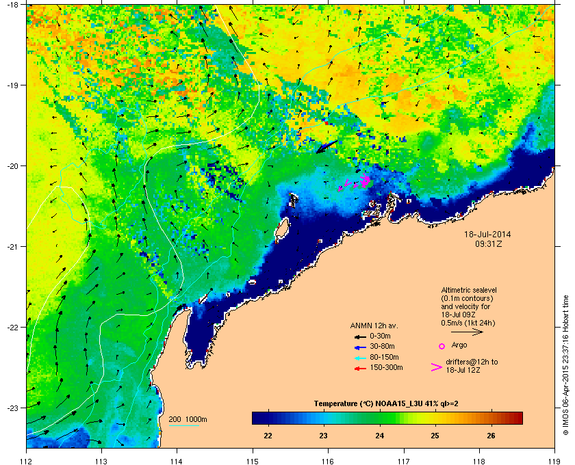Click the colorbar tick label 25
The width and height of the screenshot is (575, 465).
pos(435,436)
